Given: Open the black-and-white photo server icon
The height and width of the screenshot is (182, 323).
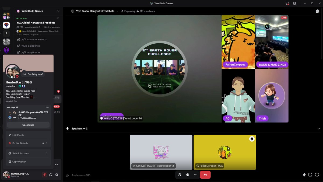Looking at the screenshot, I should [x=6, y=42].
